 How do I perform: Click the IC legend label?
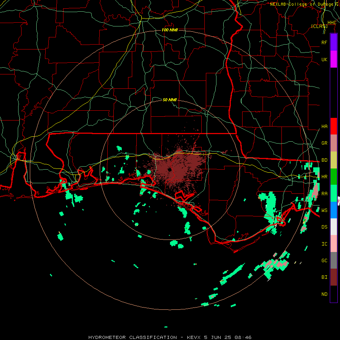pos(325,244)
